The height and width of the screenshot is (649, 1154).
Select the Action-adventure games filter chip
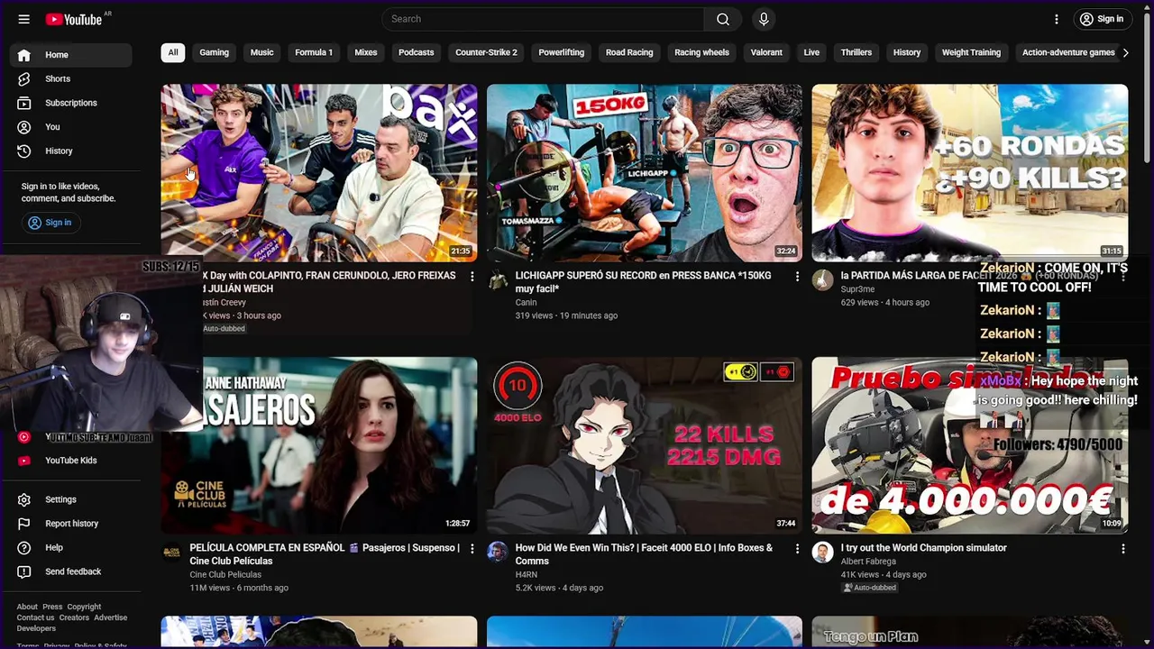[1068, 52]
